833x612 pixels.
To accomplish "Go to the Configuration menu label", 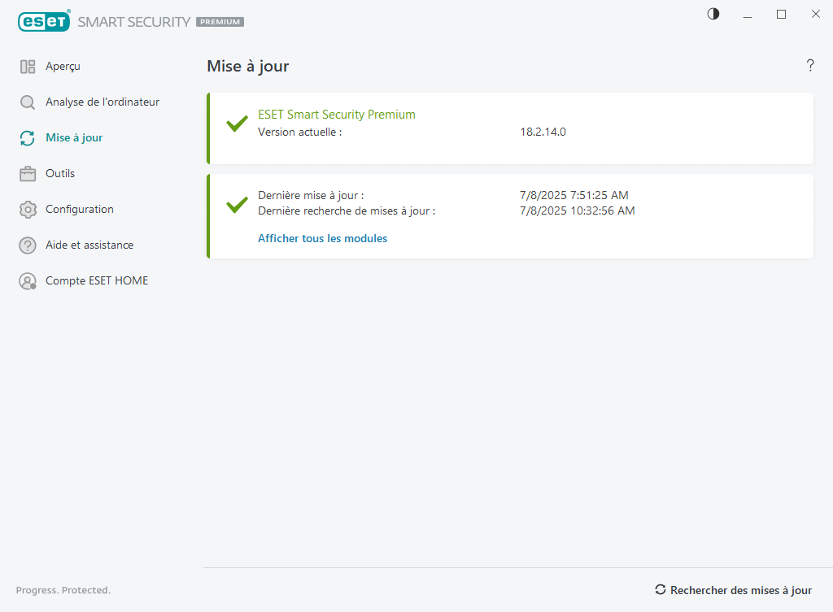I will coord(80,209).
